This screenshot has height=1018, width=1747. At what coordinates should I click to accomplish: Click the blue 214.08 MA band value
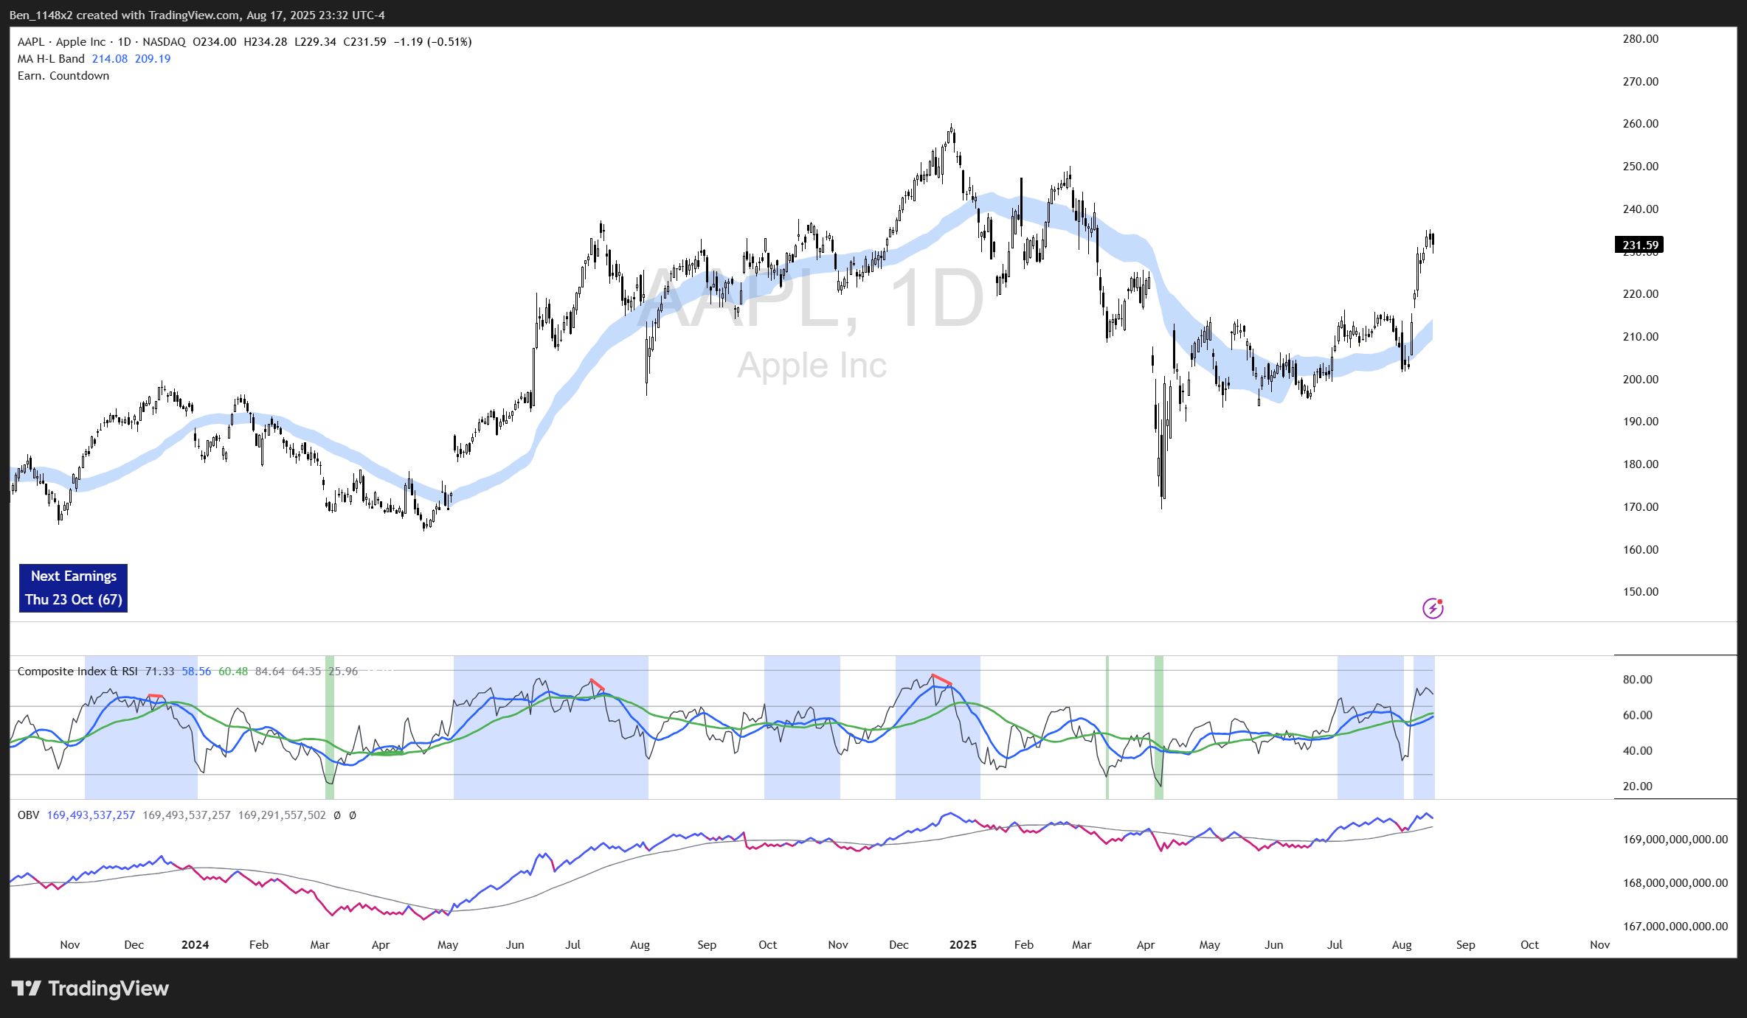click(109, 59)
